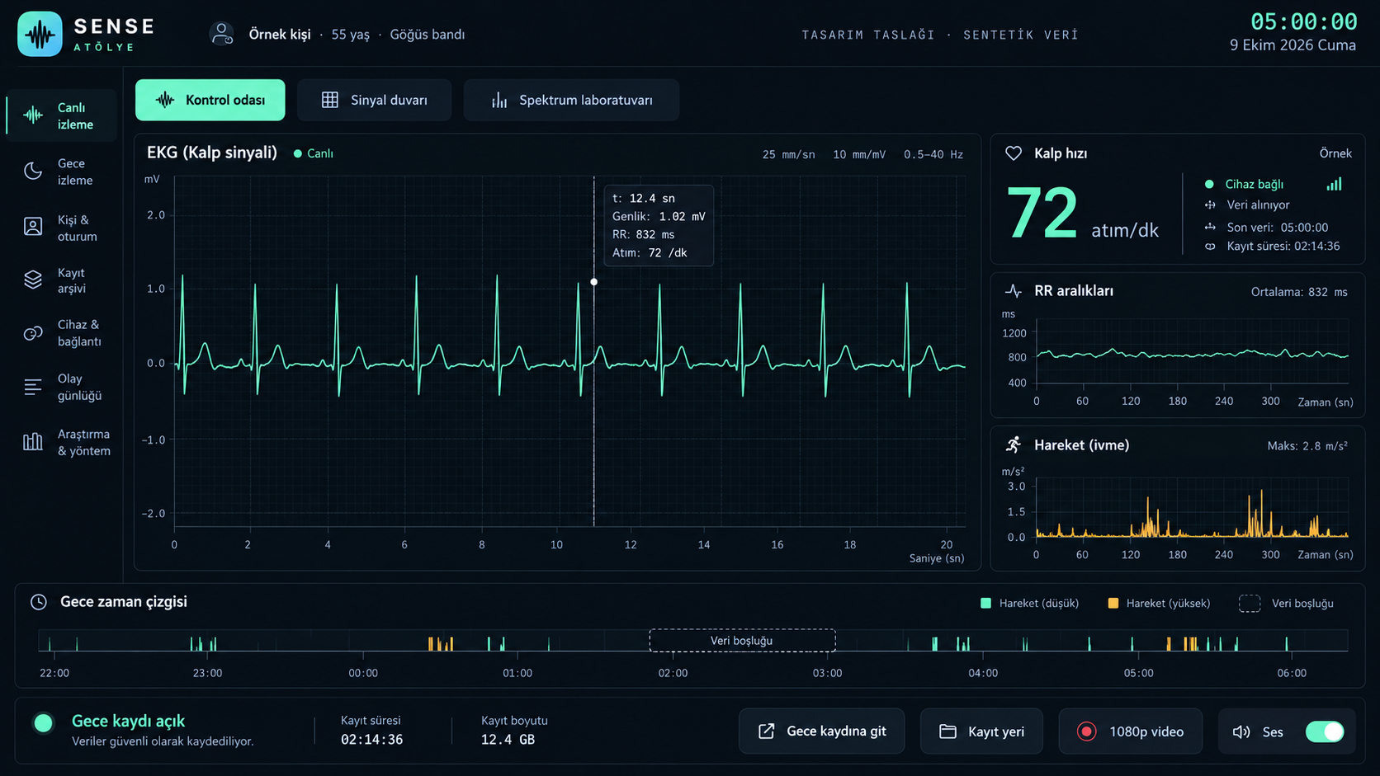Click the speaker icon next to Ses

tap(1241, 732)
